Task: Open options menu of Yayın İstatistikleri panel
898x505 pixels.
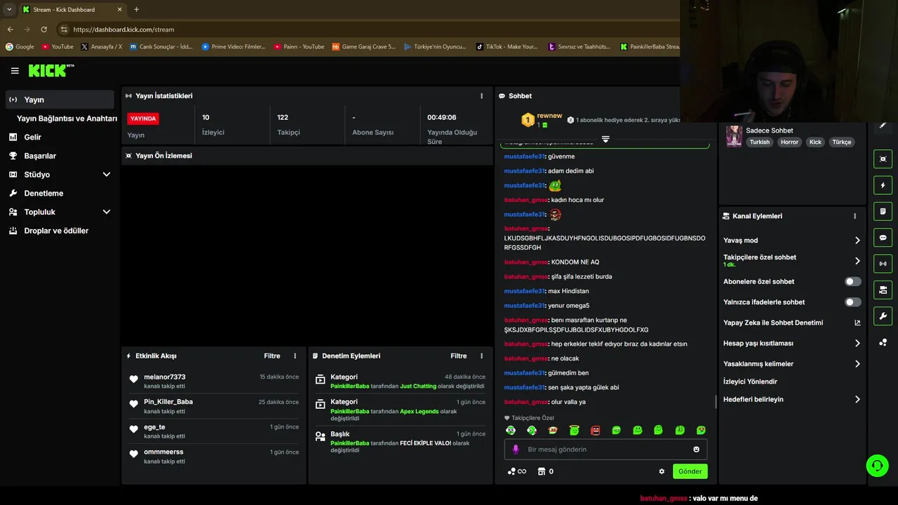Action: tap(481, 96)
